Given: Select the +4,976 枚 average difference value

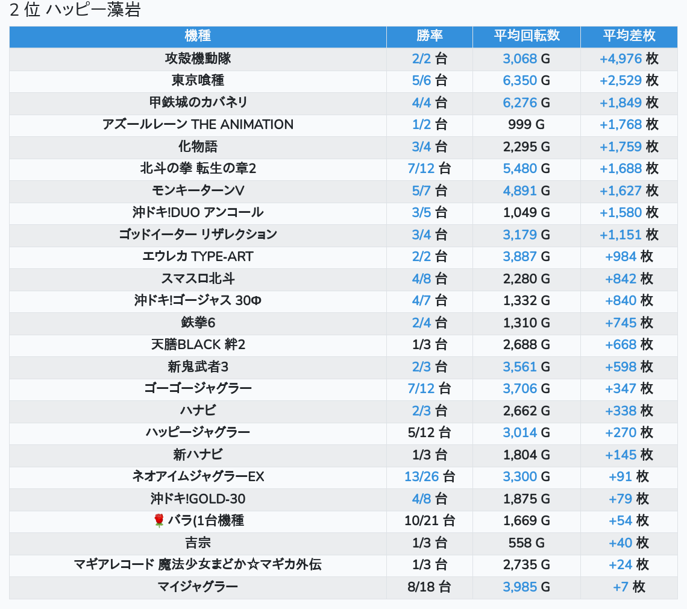Looking at the screenshot, I should [629, 58].
